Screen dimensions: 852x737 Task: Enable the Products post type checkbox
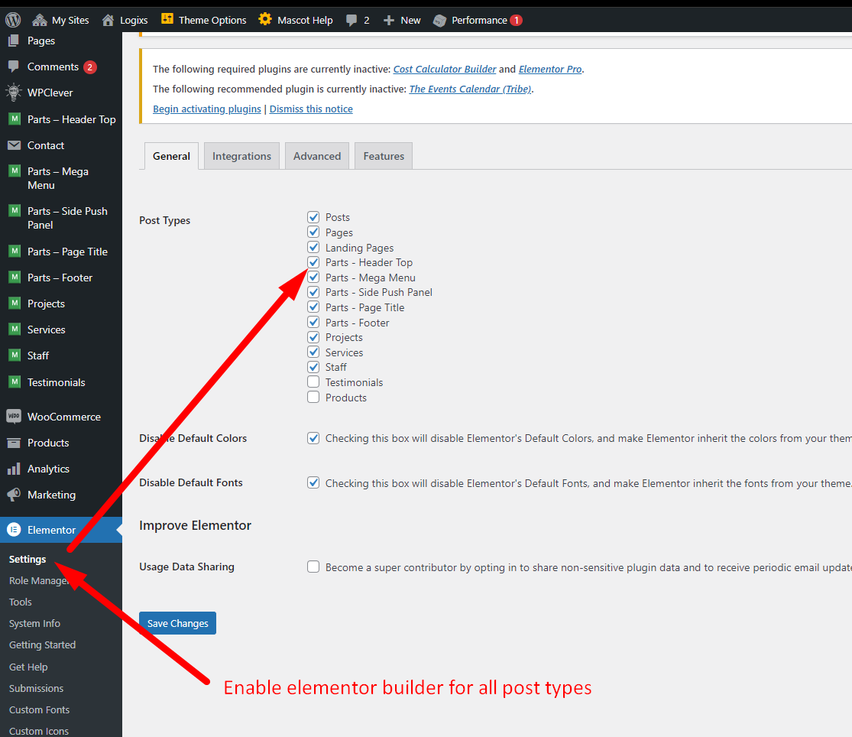(x=313, y=398)
